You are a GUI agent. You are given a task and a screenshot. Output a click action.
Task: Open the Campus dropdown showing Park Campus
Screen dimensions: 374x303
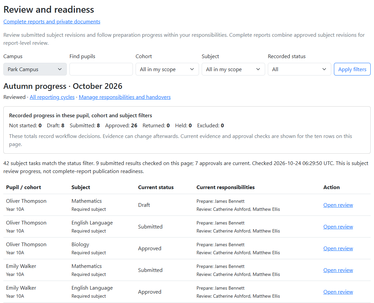[x=35, y=69]
